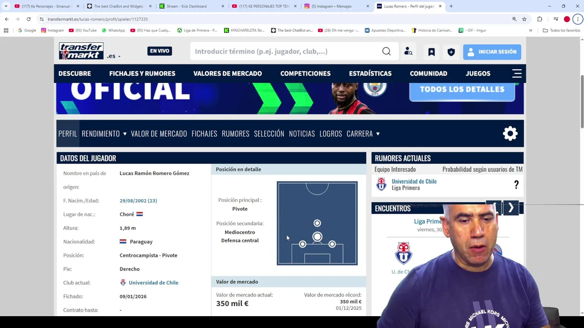Click the page vertical scrollbar

pyautogui.click(x=582, y=101)
